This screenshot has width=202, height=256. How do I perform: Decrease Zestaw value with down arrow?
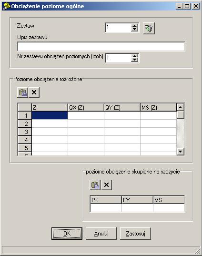[134, 30]
